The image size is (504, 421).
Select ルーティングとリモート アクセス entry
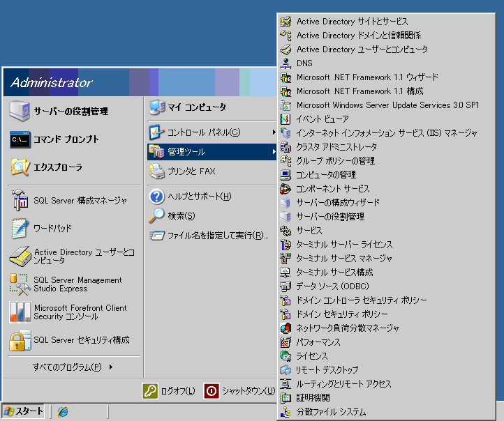386,384
